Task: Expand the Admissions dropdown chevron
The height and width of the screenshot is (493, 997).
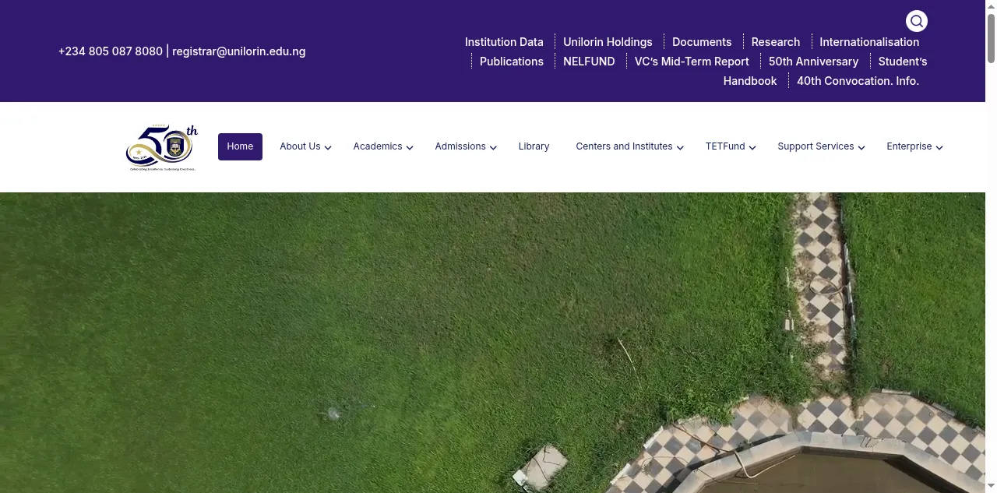Action: coord(493,147)
